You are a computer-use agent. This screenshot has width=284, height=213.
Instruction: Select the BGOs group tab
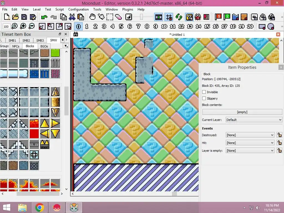pos(44,46)
